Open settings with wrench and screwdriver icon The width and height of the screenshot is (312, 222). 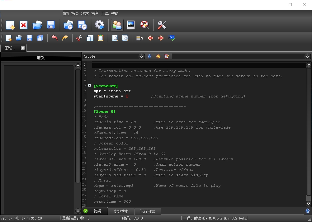(x=162, y=25)
